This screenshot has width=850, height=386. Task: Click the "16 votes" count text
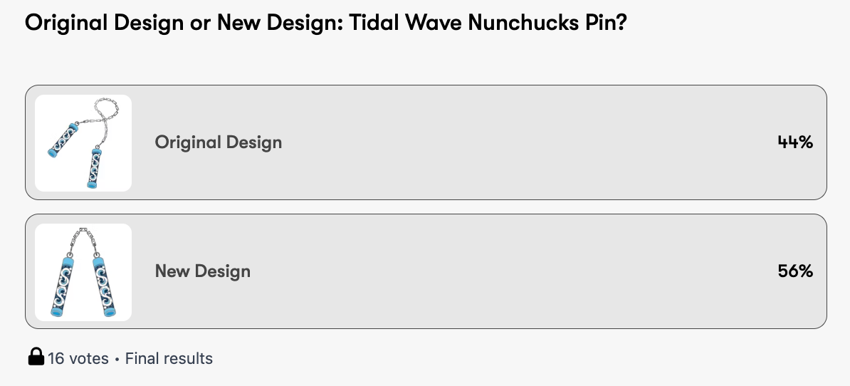78,358
